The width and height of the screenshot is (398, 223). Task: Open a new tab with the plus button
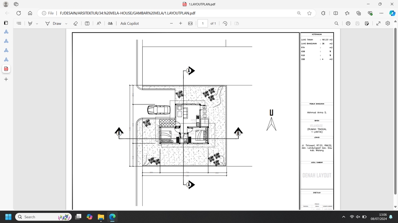click(6, 79)
